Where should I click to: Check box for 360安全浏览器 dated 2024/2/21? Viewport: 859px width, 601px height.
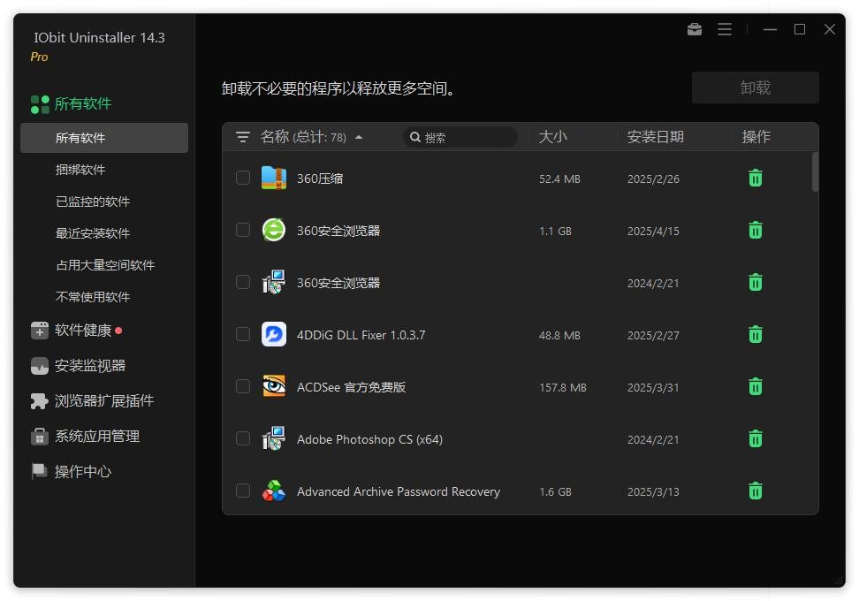pos(243,282)
